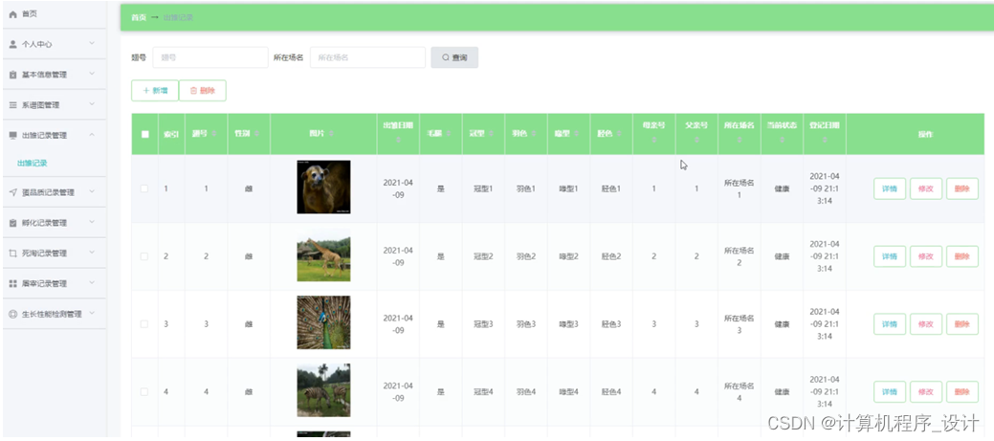Open the peacock photo thumbnail in row 3
This screenshot has width=994, height=441.
click(x=323, y=322)
